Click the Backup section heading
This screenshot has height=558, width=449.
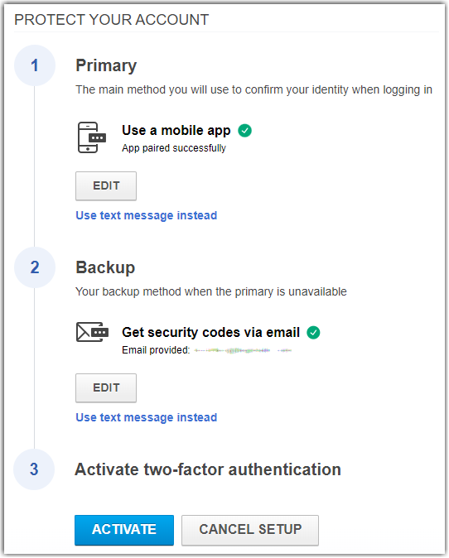105,267
